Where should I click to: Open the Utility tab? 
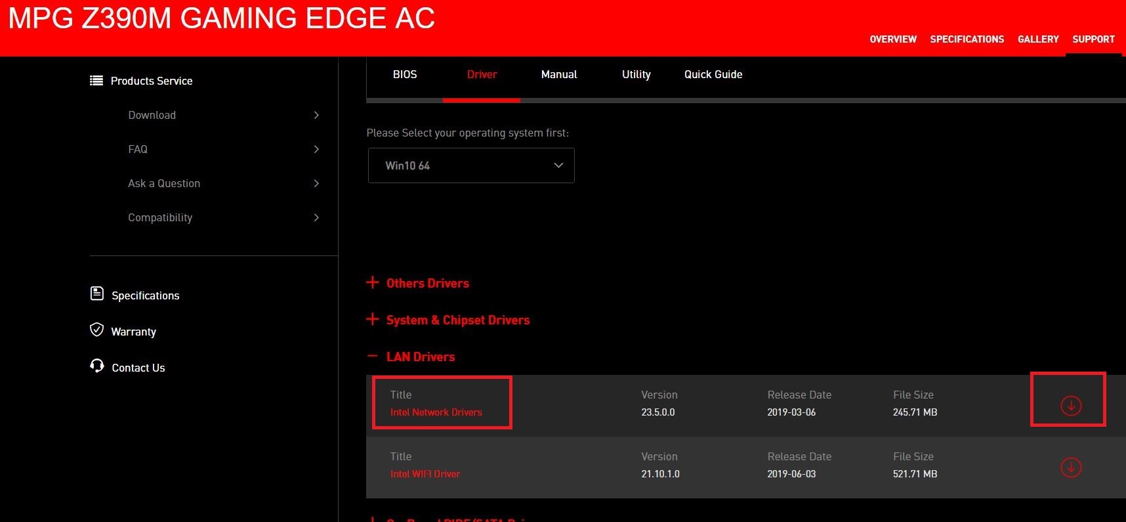(x=636, y=75)
